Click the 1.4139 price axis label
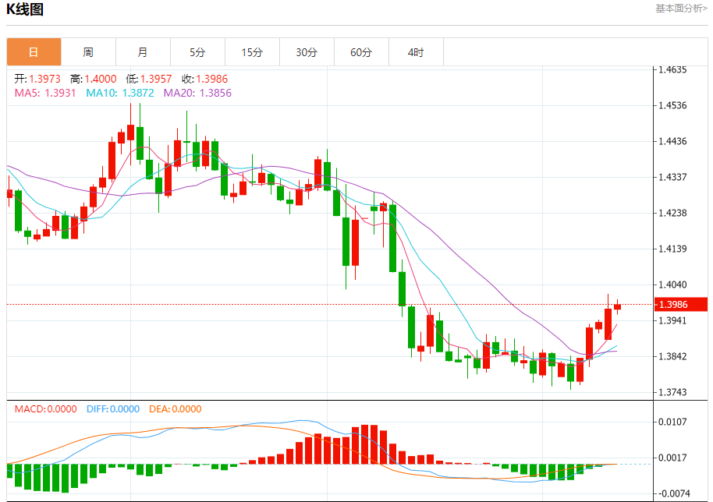This screenshot has width=713, height=502. tap(672, 249)
